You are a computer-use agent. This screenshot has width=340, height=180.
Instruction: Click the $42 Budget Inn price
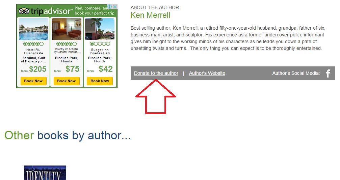pyautogui.click(x=106, y=69)
